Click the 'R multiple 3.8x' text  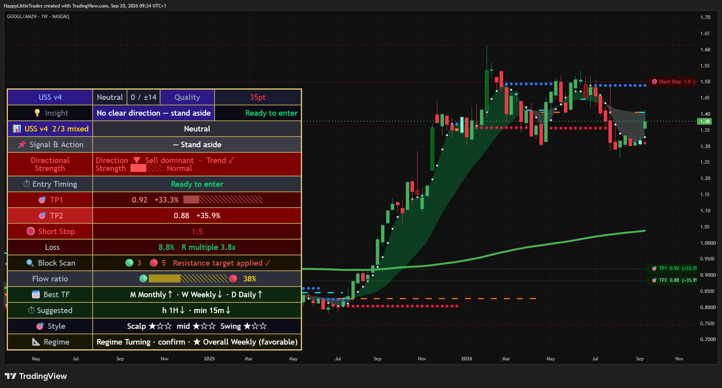pos(209,247)
